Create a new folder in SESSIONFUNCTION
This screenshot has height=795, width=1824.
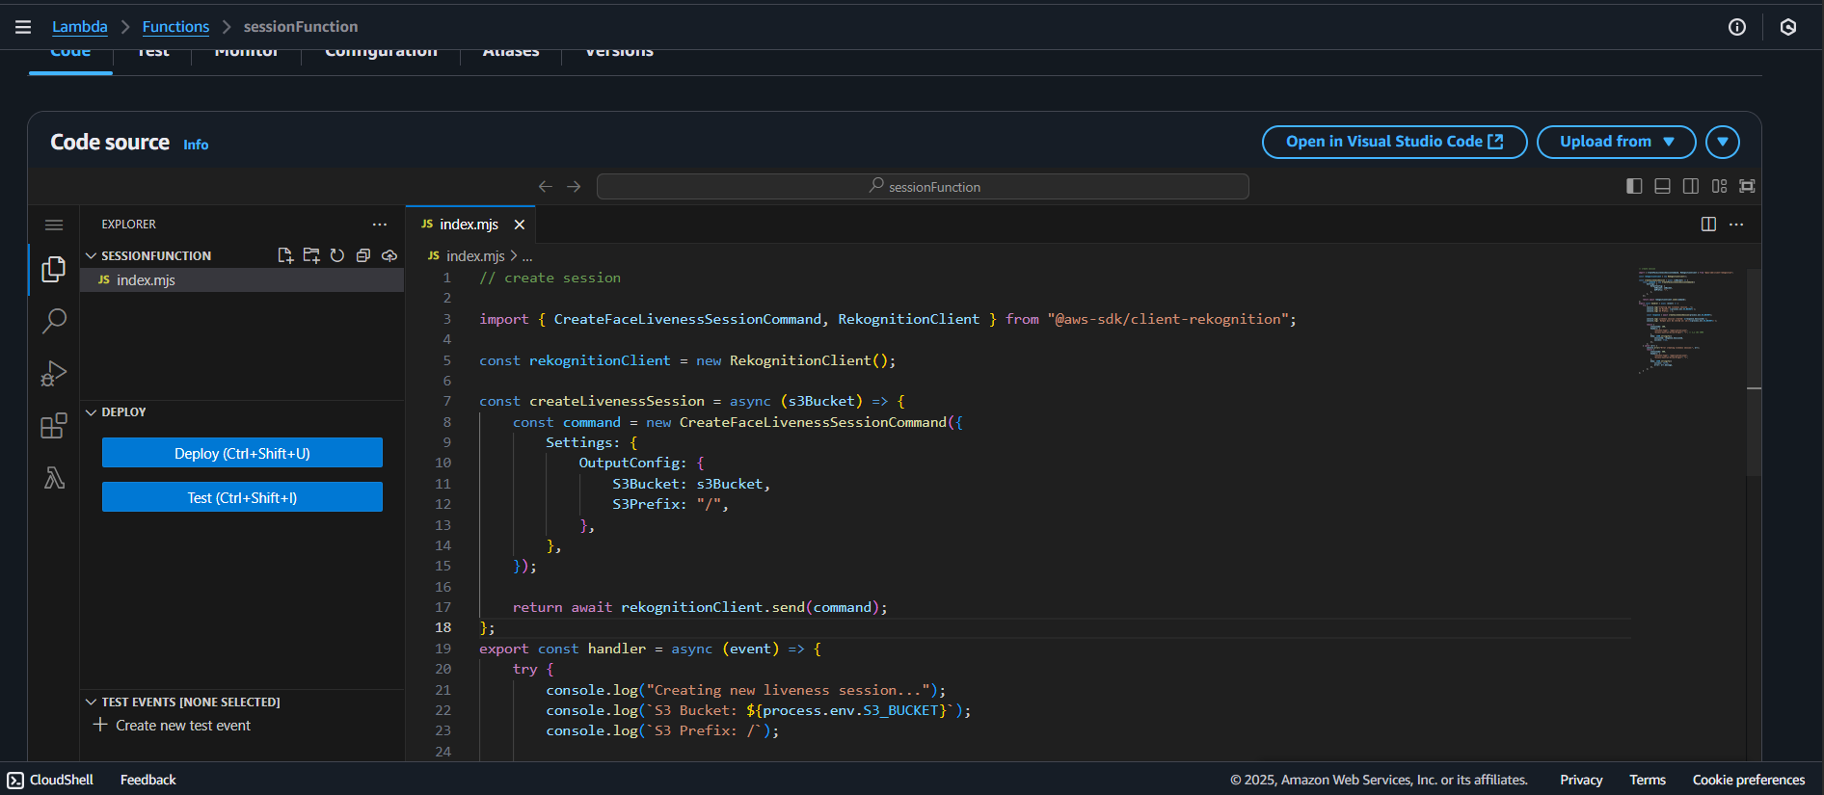[311, 255]
